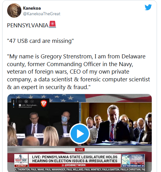Open the @KanekoaTheGreat handle link
This screenshot has height=172, width=161.
41,14
